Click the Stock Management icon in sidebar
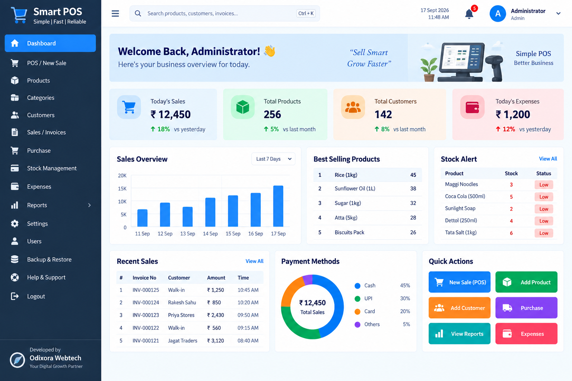 click(15, 168)
